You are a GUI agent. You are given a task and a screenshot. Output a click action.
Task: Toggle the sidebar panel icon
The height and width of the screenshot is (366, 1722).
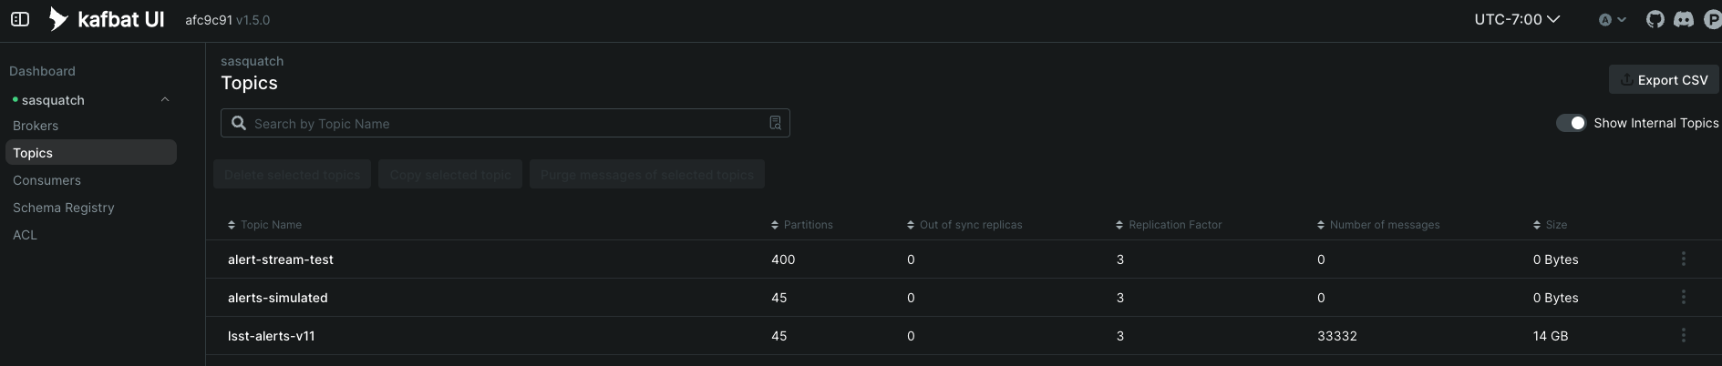(x=20, y=19)
